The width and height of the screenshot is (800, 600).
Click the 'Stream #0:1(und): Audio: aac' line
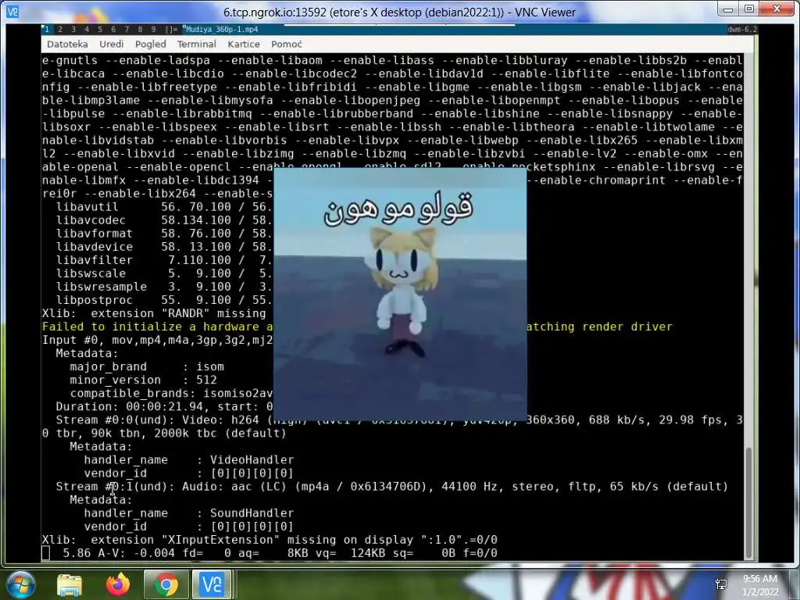pos(392,486)
